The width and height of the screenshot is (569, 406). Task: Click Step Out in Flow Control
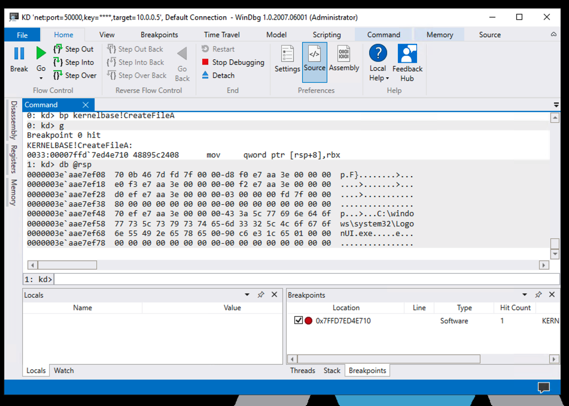74,49
